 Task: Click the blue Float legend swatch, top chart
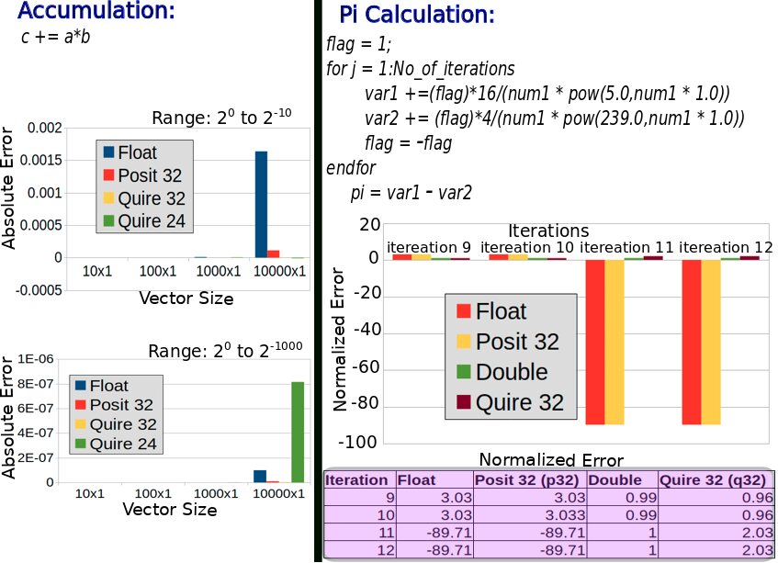pos(108,152)
